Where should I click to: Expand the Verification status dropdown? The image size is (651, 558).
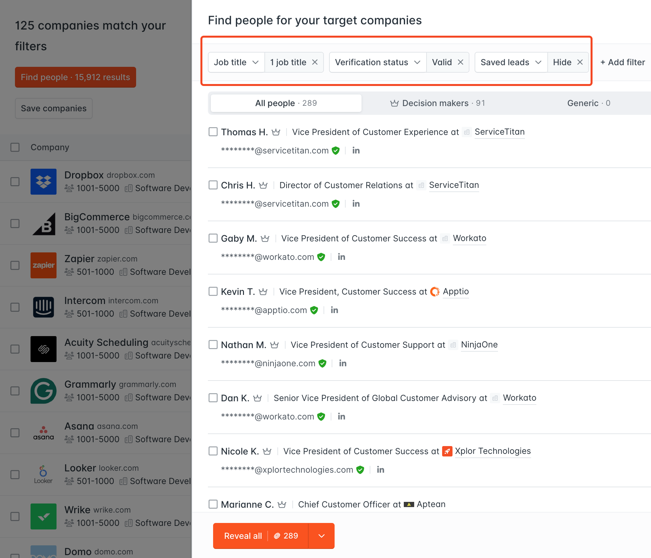point(377,62)
